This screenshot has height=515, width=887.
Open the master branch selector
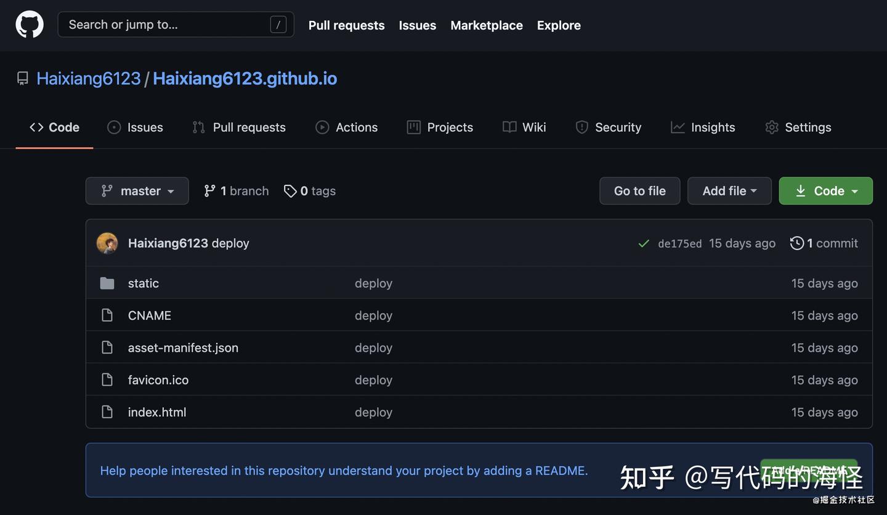pos(137,190)
